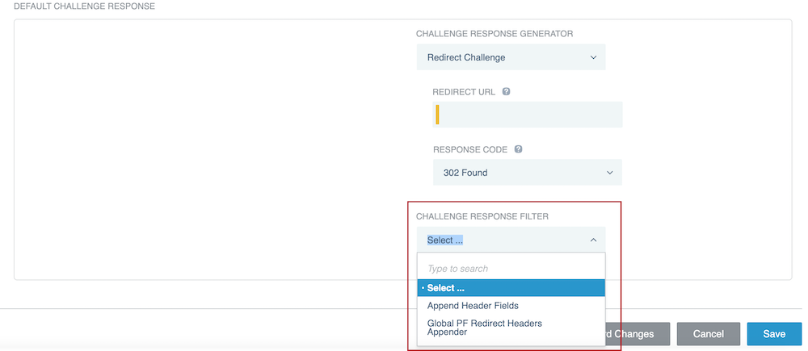
Task: Click the Response Code help icon
Action: click(x=518, y=149)
